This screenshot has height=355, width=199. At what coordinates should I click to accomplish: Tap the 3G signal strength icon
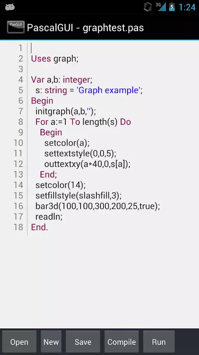pos(161,7)
